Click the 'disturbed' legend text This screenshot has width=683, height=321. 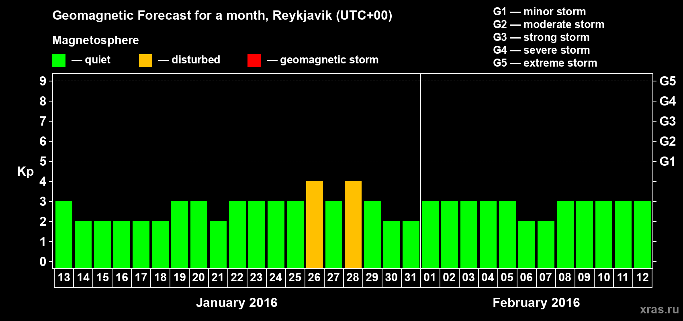[x=196, y=60]
